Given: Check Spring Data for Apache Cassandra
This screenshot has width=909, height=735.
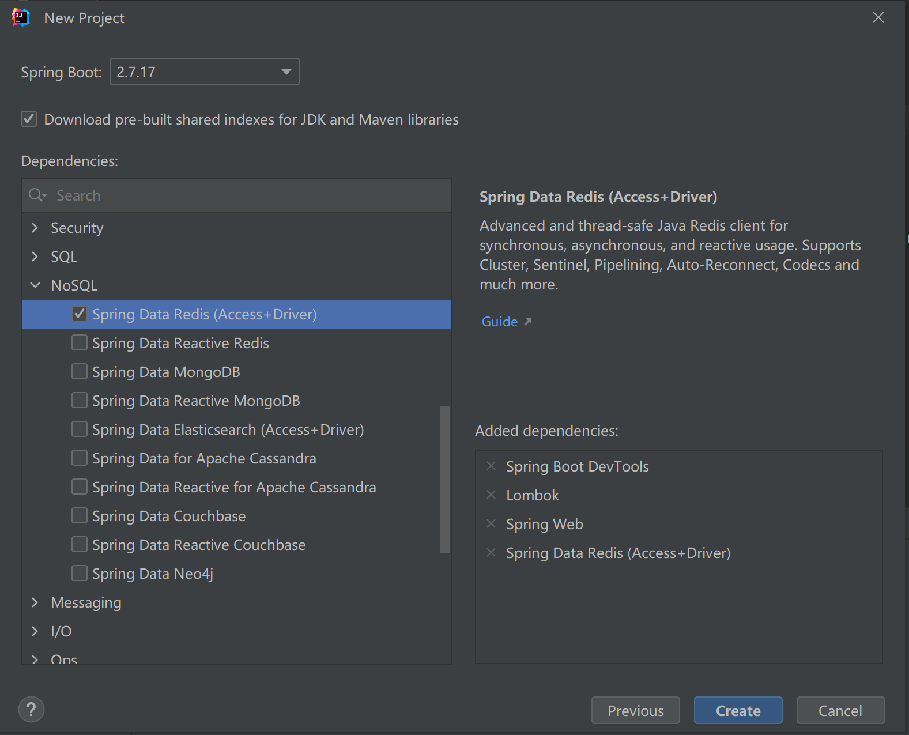Looking at the screenshot, I should click(x=80, y=458).
